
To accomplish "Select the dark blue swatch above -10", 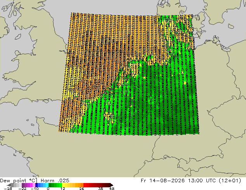I will 36,185.
